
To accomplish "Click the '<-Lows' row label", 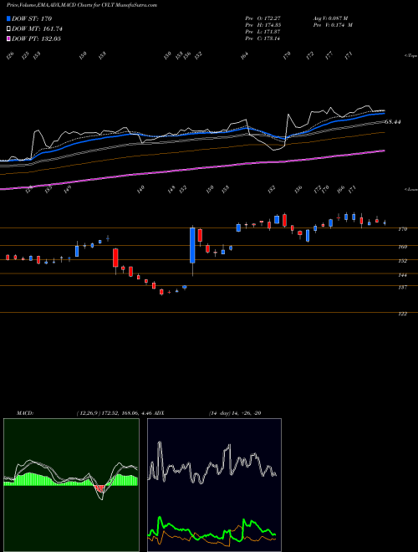I will pyautogui.click(x=410, y=189).
